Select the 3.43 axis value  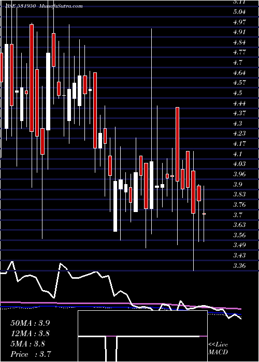coord(239,255)
